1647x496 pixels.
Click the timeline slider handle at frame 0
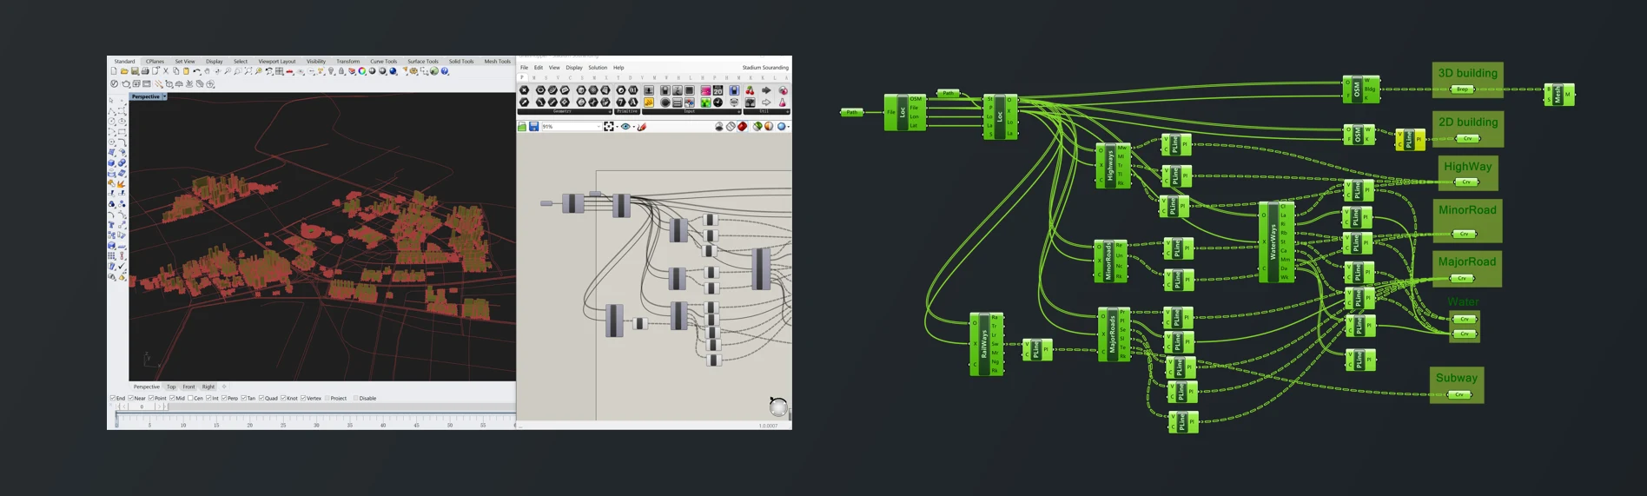tap(116, 420)
